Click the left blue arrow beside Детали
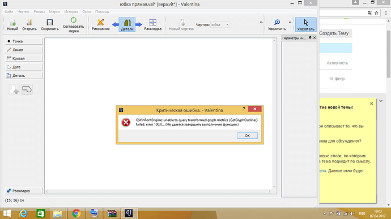Image resolution: width=391 pixels, height=219 pixels. 115,24
